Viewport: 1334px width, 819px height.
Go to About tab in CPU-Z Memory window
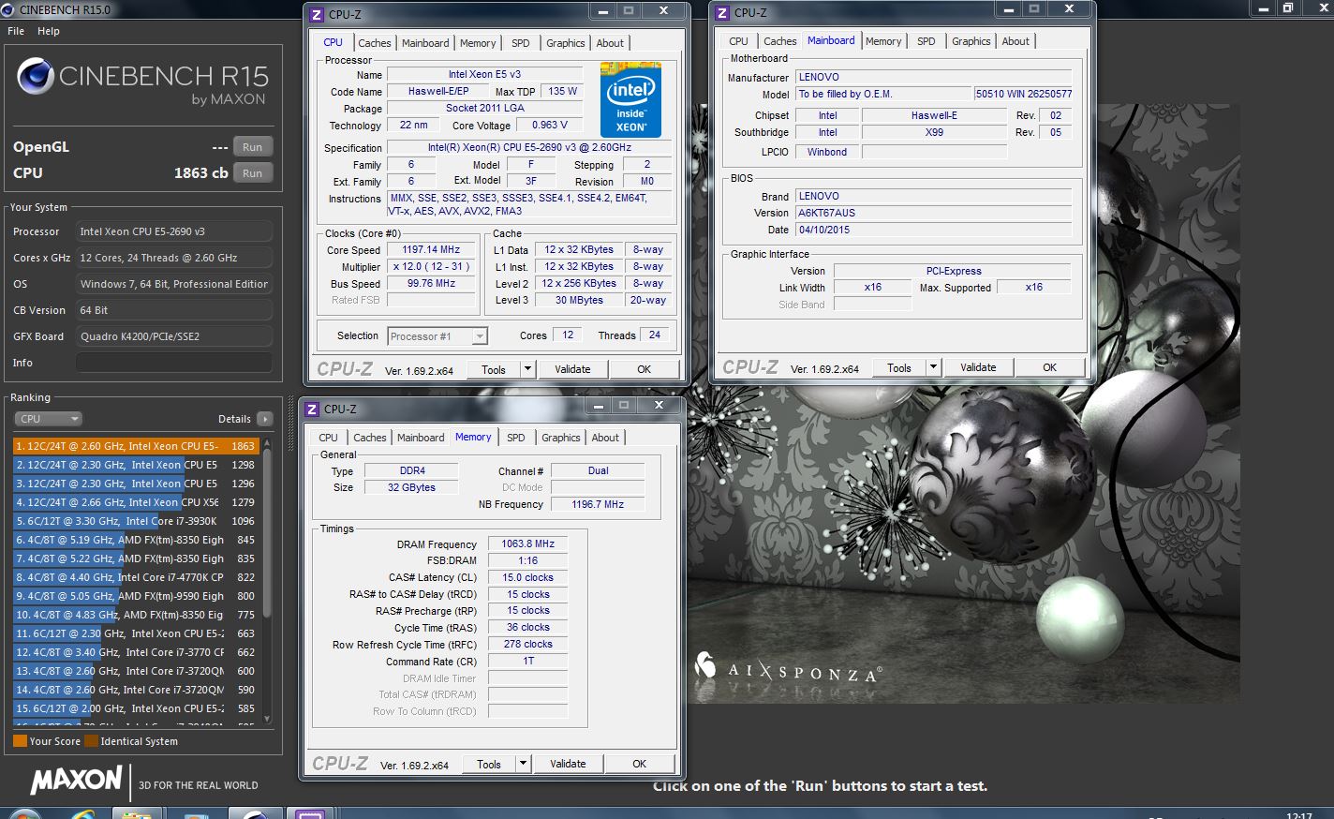(x=605, y=438)
